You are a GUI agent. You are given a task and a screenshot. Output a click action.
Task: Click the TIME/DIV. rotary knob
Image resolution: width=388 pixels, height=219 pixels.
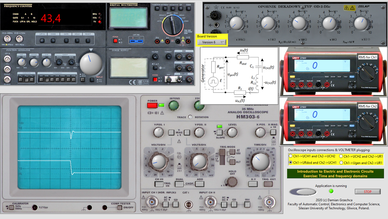(x=260, y=162)
